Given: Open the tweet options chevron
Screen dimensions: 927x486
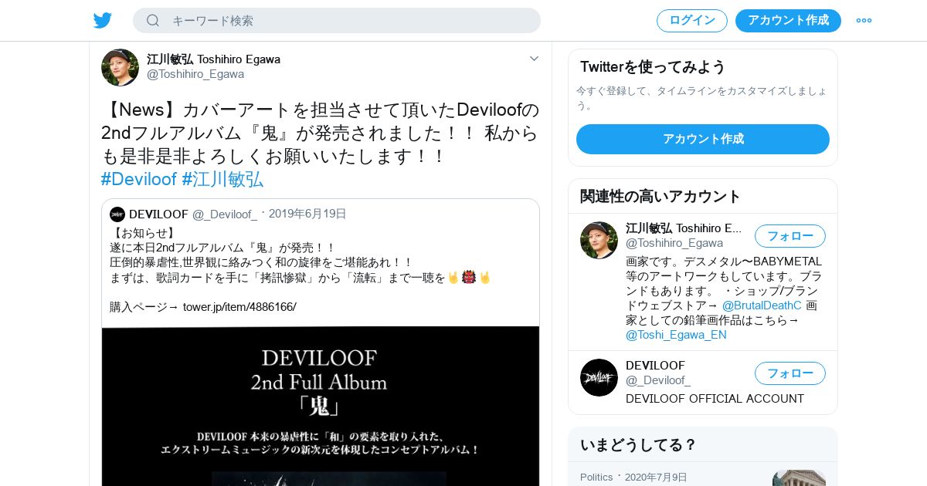Looking at the screenshot, I should (x=534, y=59).
